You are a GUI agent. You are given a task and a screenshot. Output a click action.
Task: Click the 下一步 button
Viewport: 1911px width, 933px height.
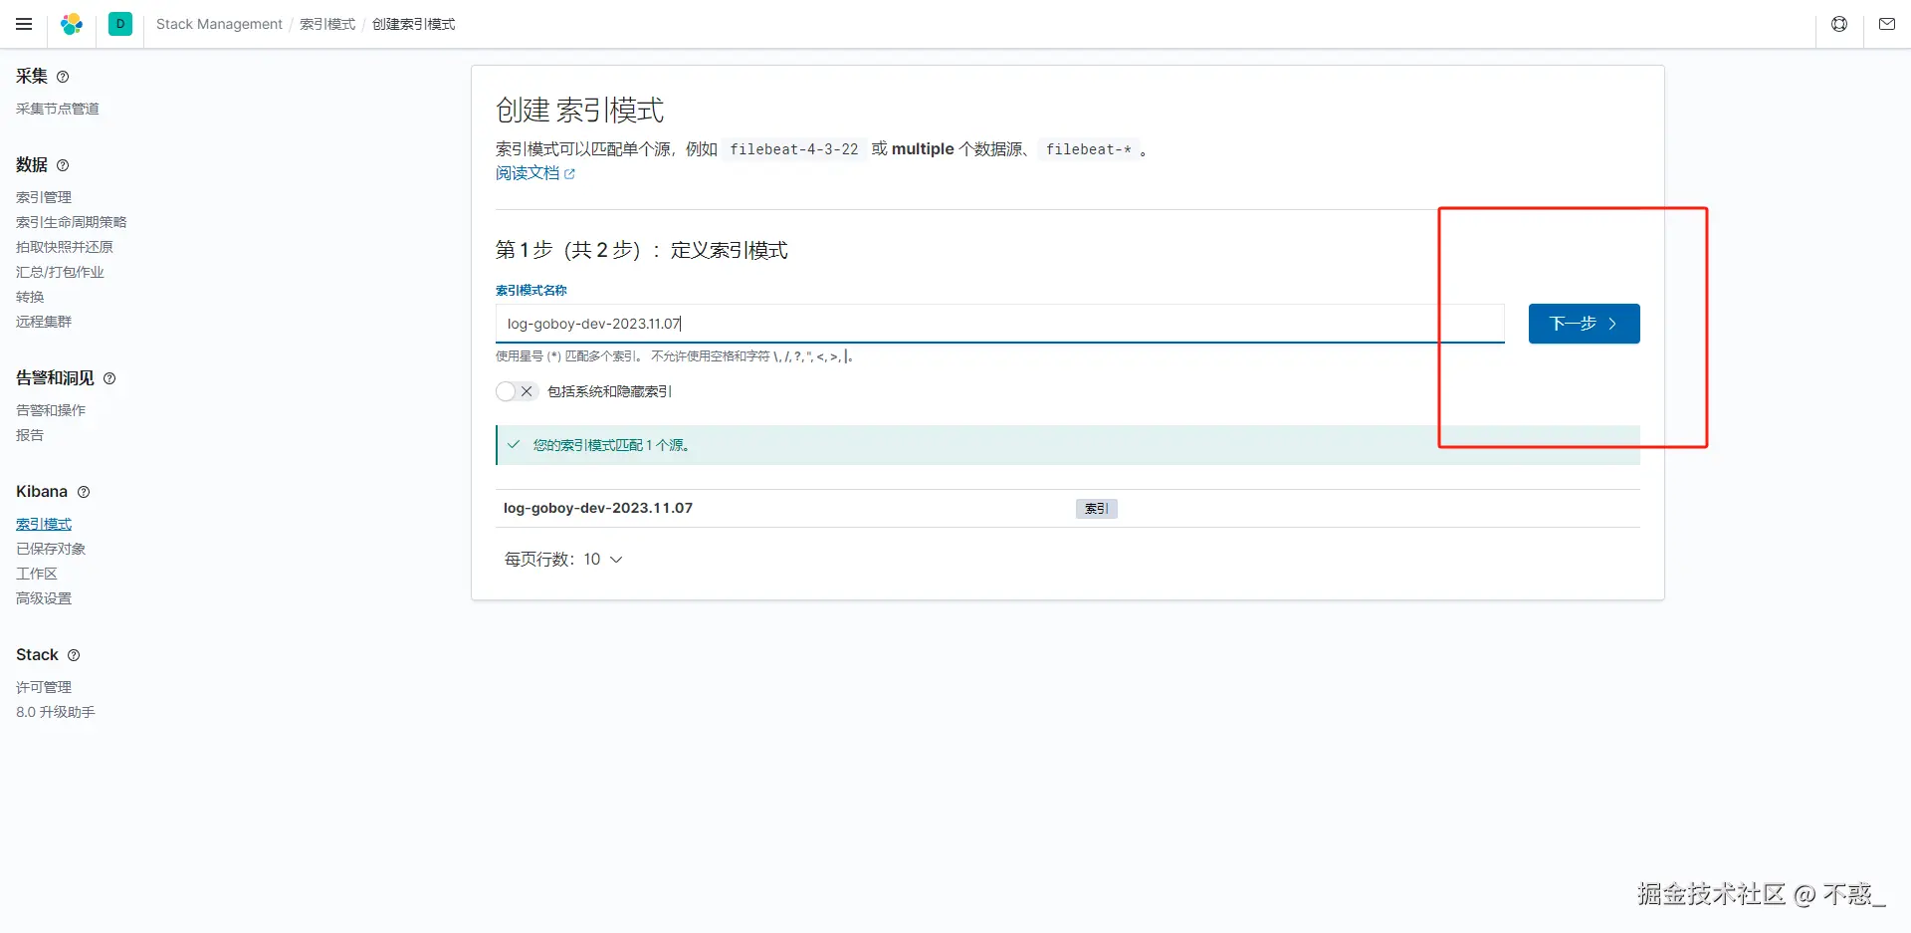(1583, 324)
